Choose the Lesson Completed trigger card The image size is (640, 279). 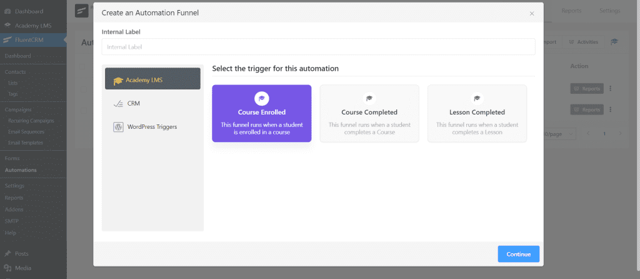pyautogui.click(x=477, y=114)
